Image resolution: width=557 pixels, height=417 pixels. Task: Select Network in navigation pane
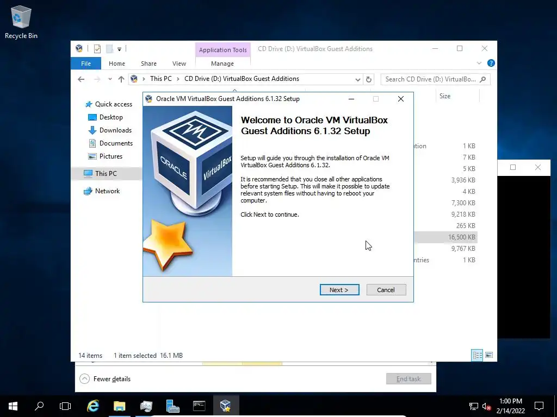coord(102,191)
